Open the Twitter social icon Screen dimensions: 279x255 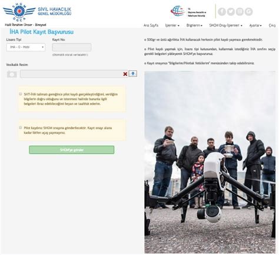click(231, 12)
